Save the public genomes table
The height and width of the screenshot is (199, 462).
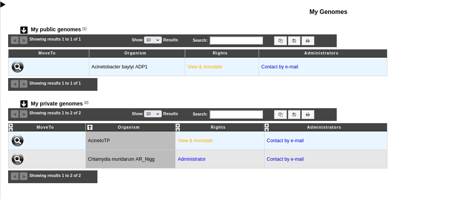(294, 41)
